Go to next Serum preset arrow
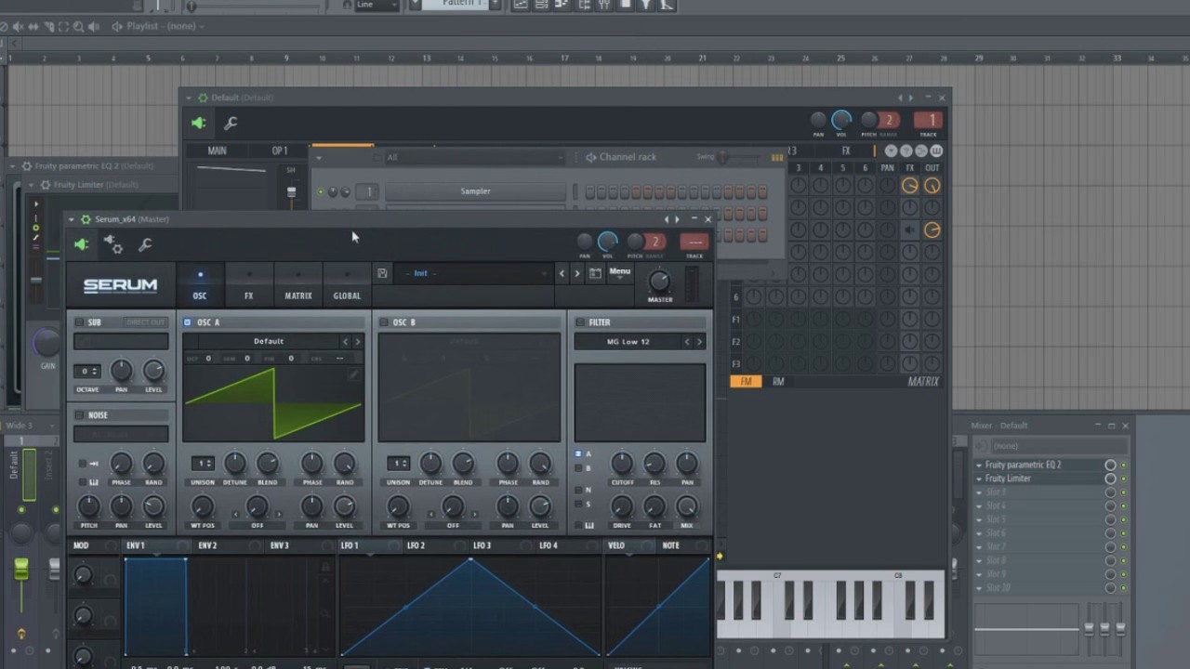 click(x=576, y=273)
